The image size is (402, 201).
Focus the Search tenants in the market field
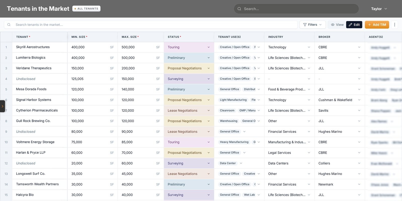[151, 25]
